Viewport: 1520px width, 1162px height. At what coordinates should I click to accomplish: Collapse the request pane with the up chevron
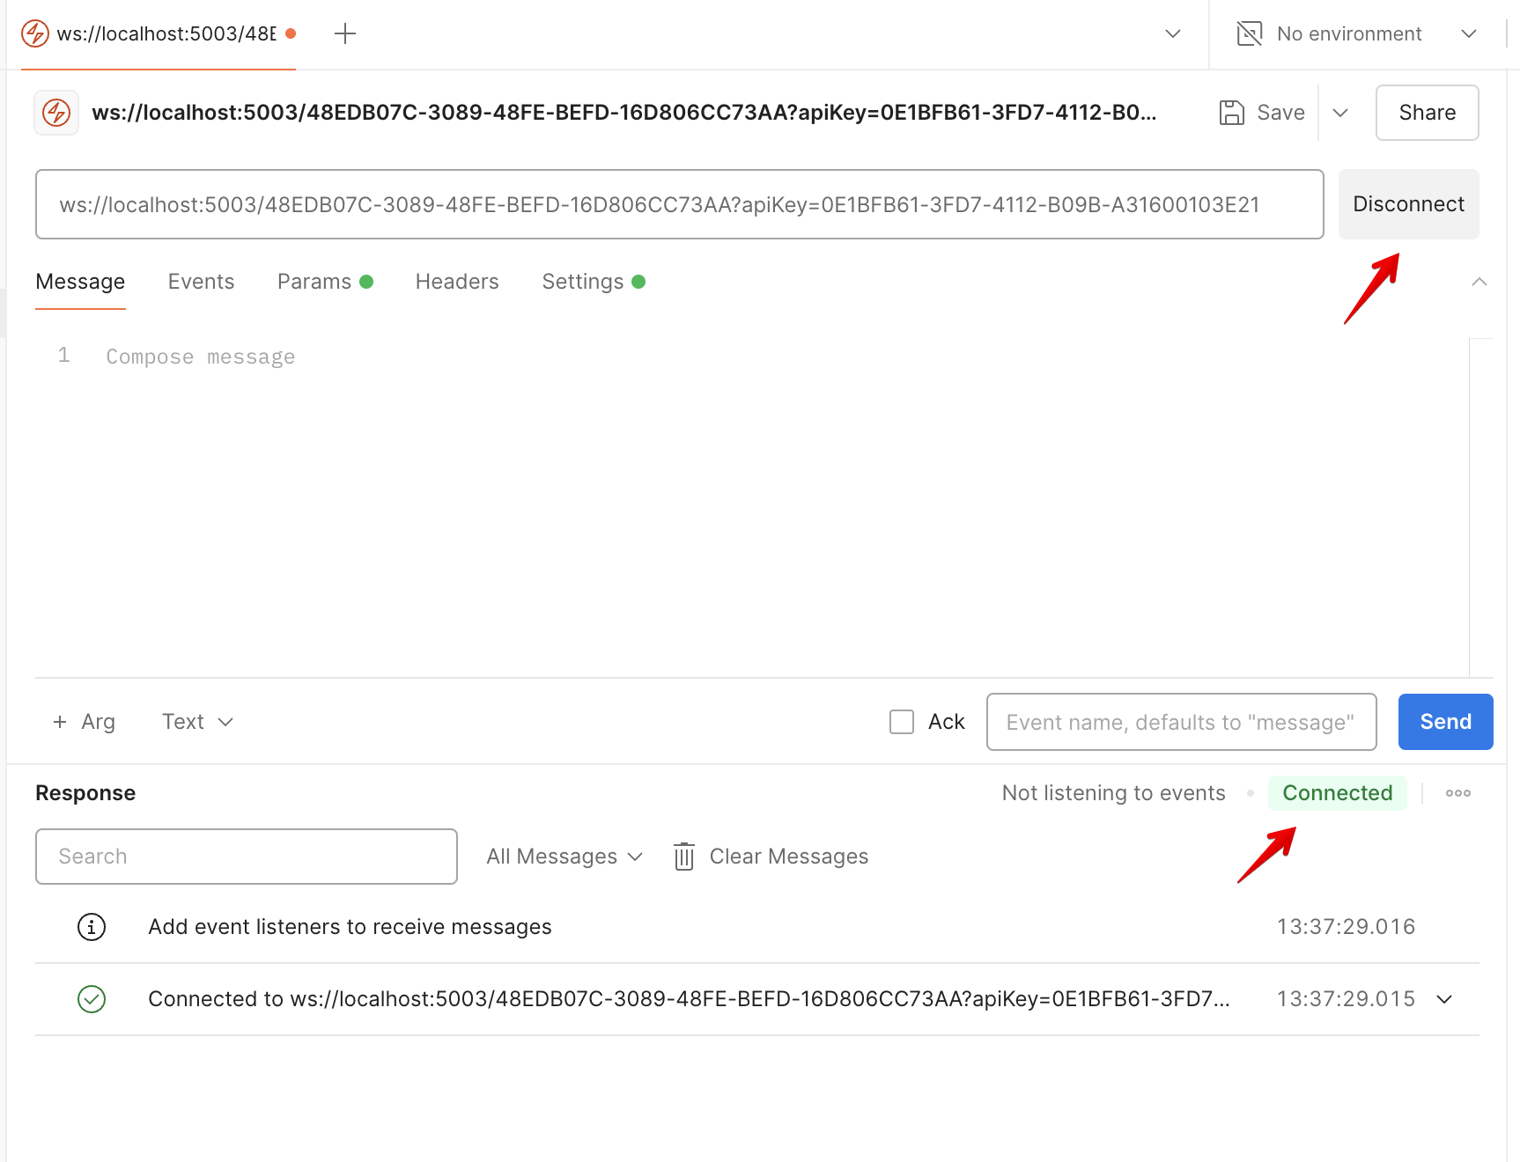(x=1479, y=282)
